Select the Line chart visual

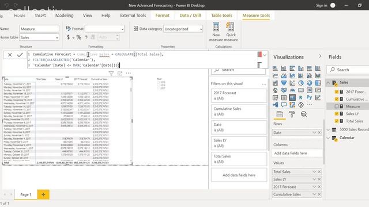(275, 76)
